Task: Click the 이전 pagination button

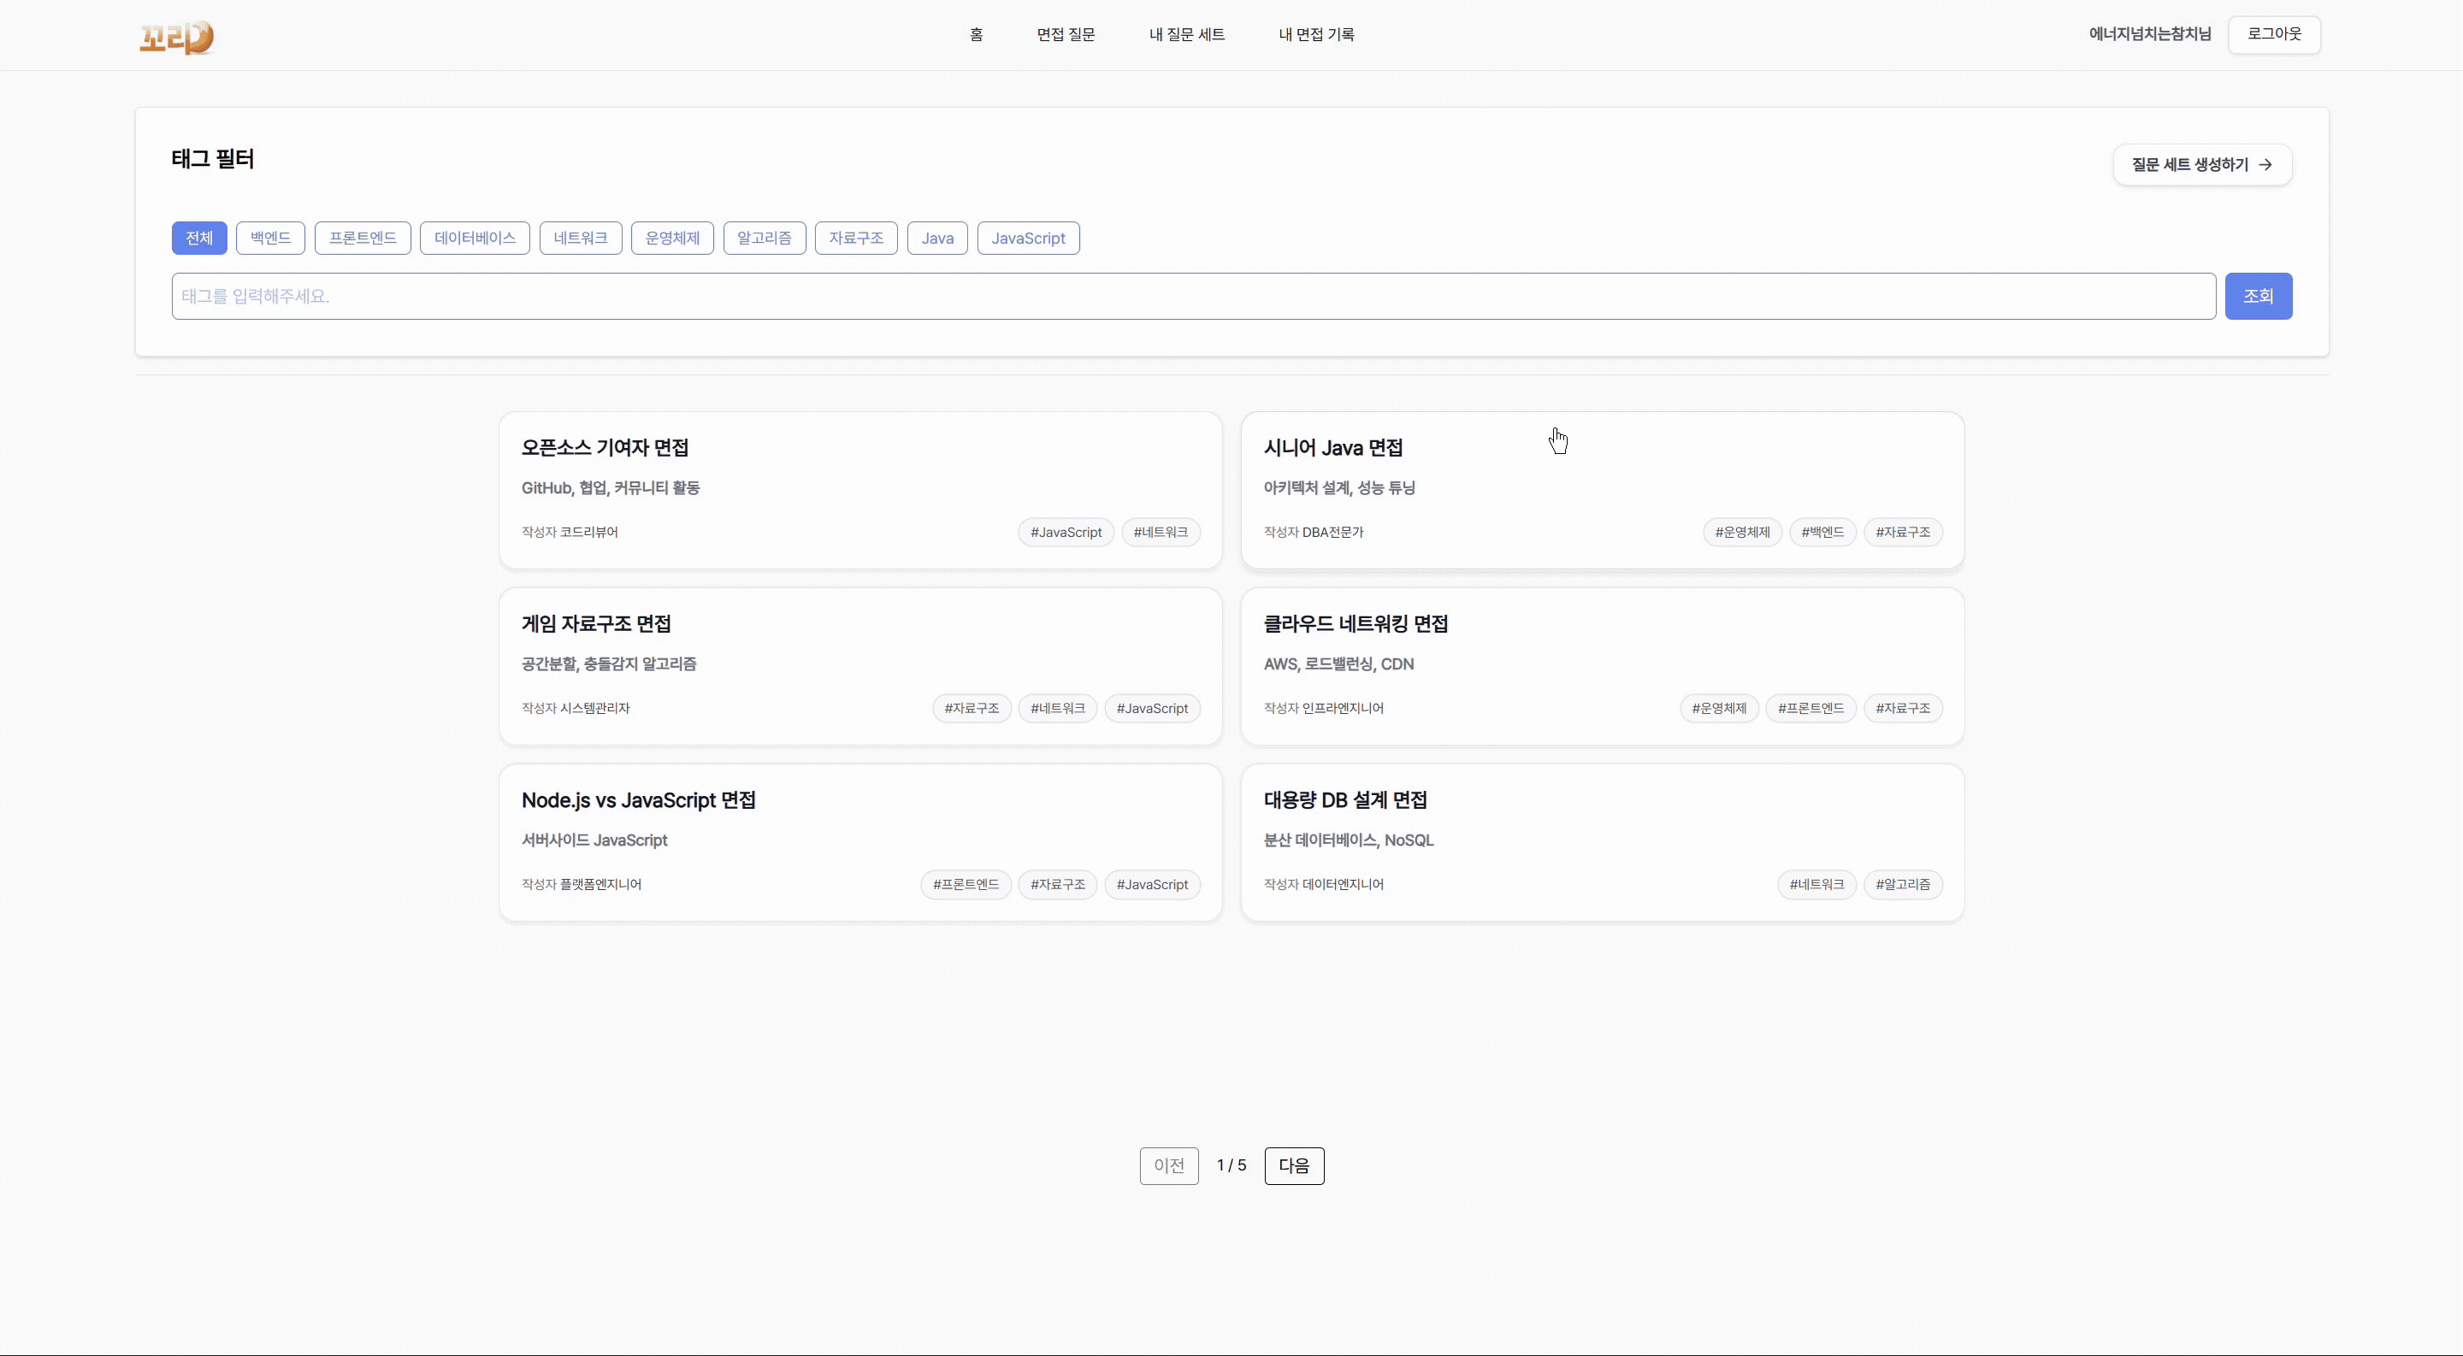Action: tap(1168, 1166)
